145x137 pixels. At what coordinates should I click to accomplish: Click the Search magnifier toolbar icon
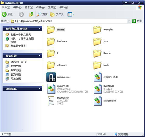point(39,14)
